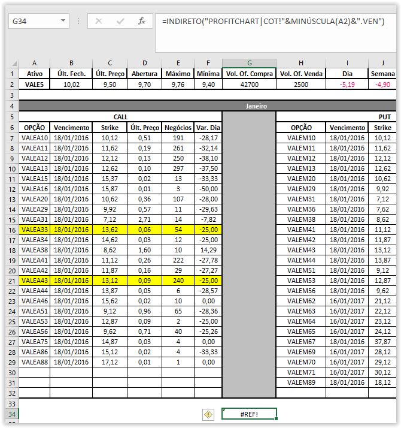Click the 297 trades cell for VALEA13
This screenshot has width=401, height=428.
[x=178, y=168]
